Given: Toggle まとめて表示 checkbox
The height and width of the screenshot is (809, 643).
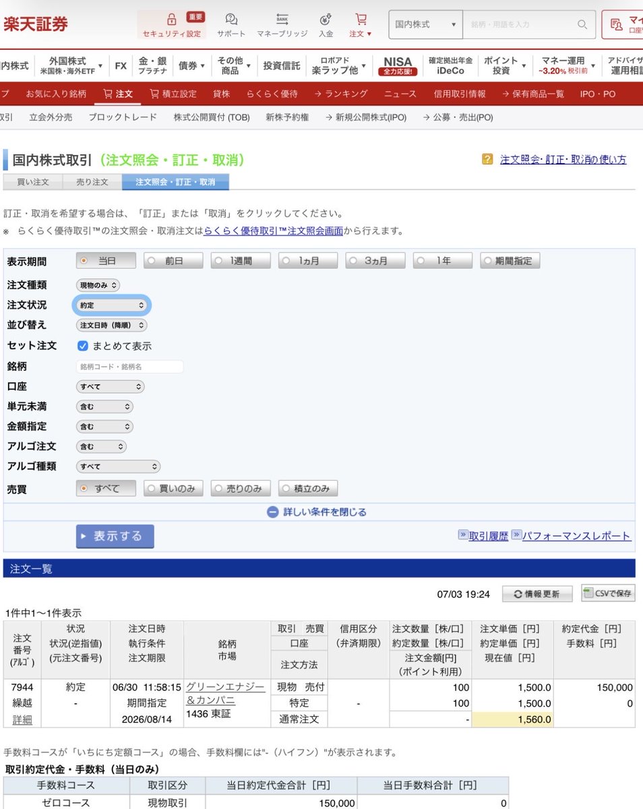Looking at the screenshot, I should tap(83, 346).
